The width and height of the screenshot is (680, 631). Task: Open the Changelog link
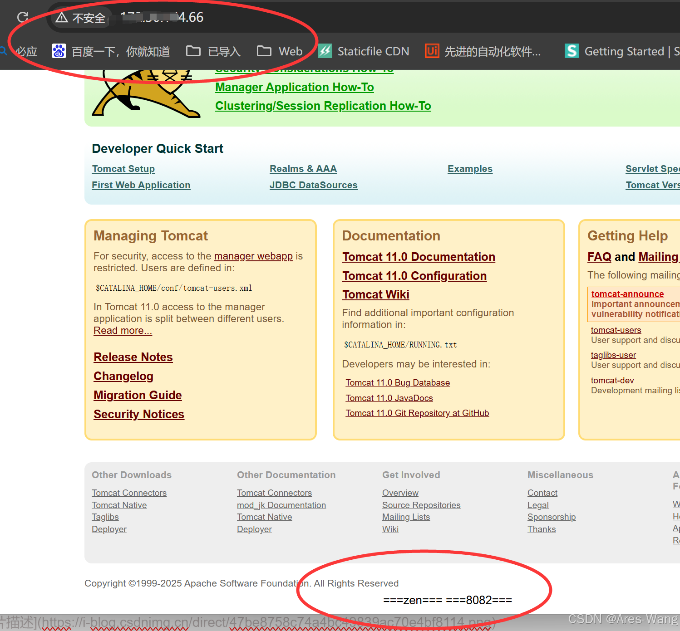[x=123, y=376]
